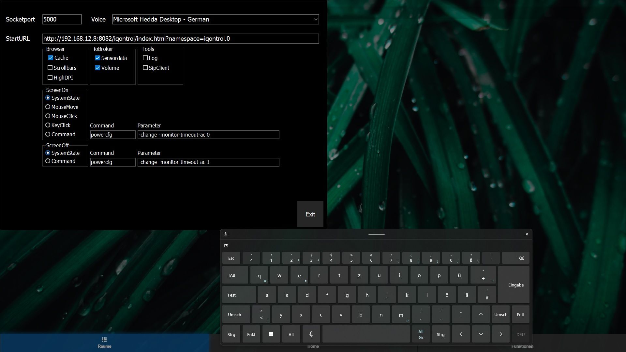This screenshot has height=352, width=626.
Task: Tap the microphone dictation key
Action: (311, 334)
